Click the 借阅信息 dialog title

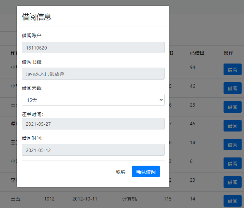point(36,17)
